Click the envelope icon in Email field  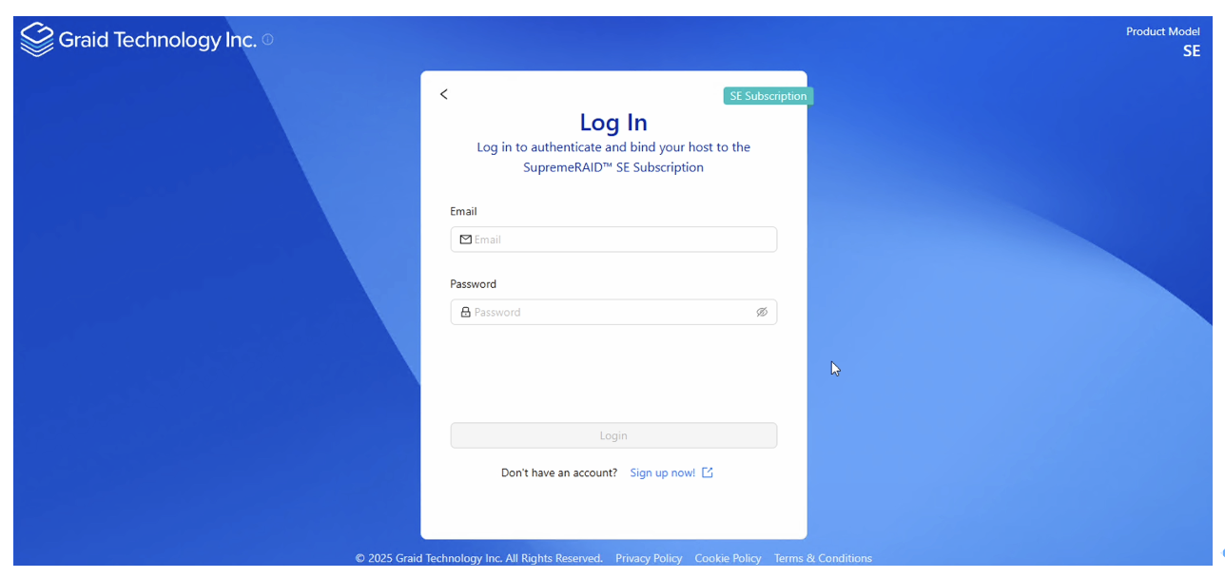(466, 240)
